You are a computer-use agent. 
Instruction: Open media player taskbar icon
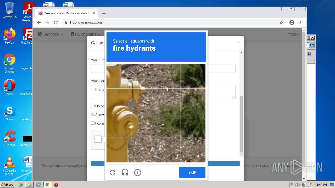(38, 184)
